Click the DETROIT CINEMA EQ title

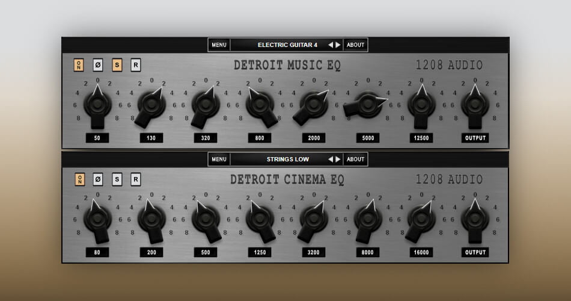coord(287,179)
